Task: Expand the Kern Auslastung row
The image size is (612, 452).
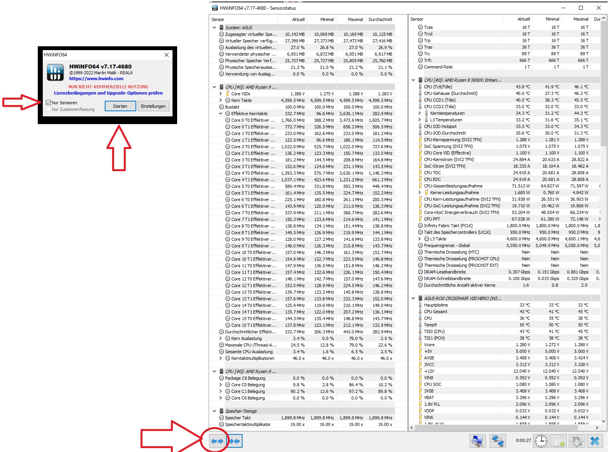Action: [x=221, y=338]
